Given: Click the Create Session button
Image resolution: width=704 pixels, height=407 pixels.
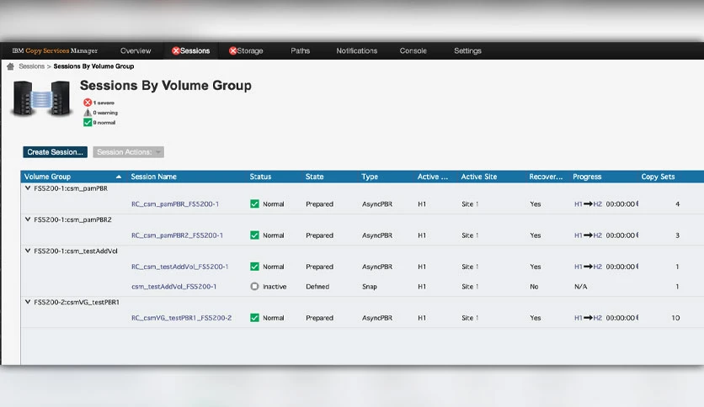Looking at the screenshot, I should pos(56,152).
